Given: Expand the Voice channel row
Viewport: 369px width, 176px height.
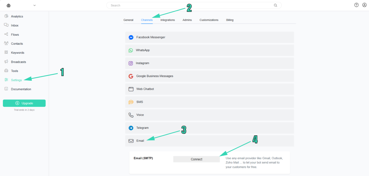Looking at the screenshot, I should tap(210, 115).
